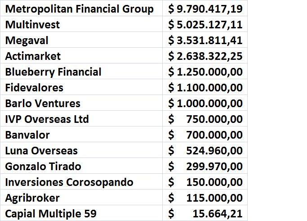The width and height of the screenshot is (307, 221).
Task: Click the Multinvest name cell
Action: (x=31, y=24)
